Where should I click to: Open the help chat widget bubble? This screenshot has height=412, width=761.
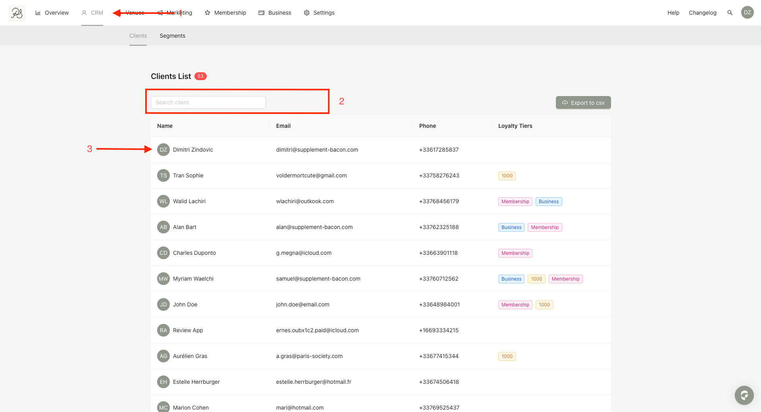pos(744,395)
